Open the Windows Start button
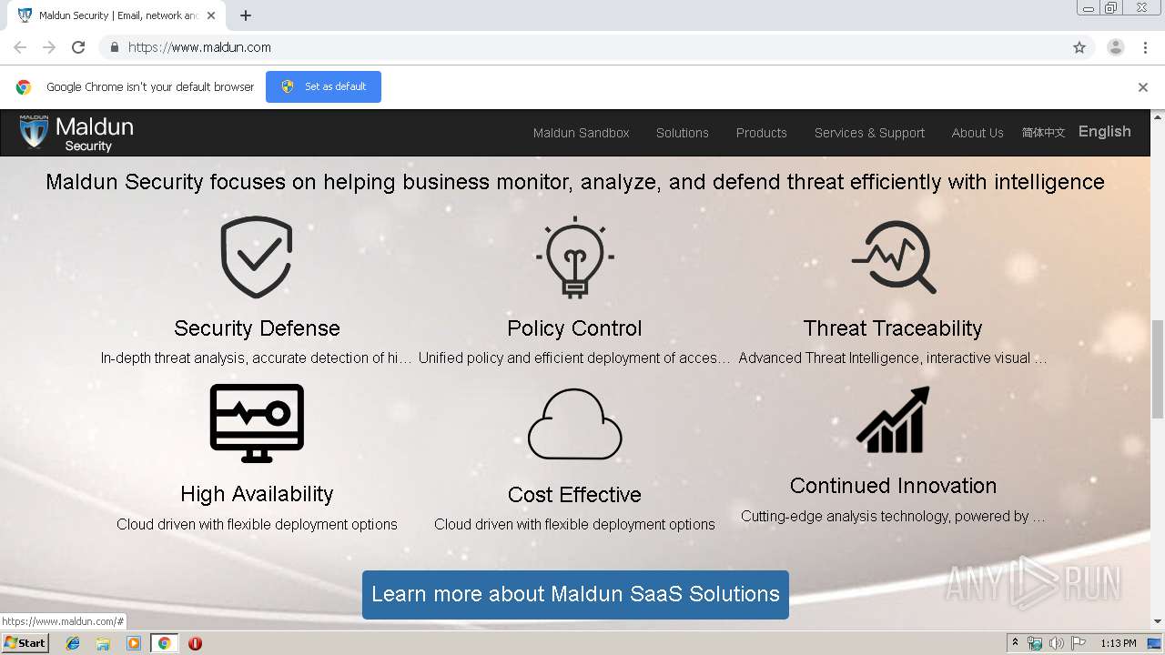1165x655 pixels. tap(25, 643)
